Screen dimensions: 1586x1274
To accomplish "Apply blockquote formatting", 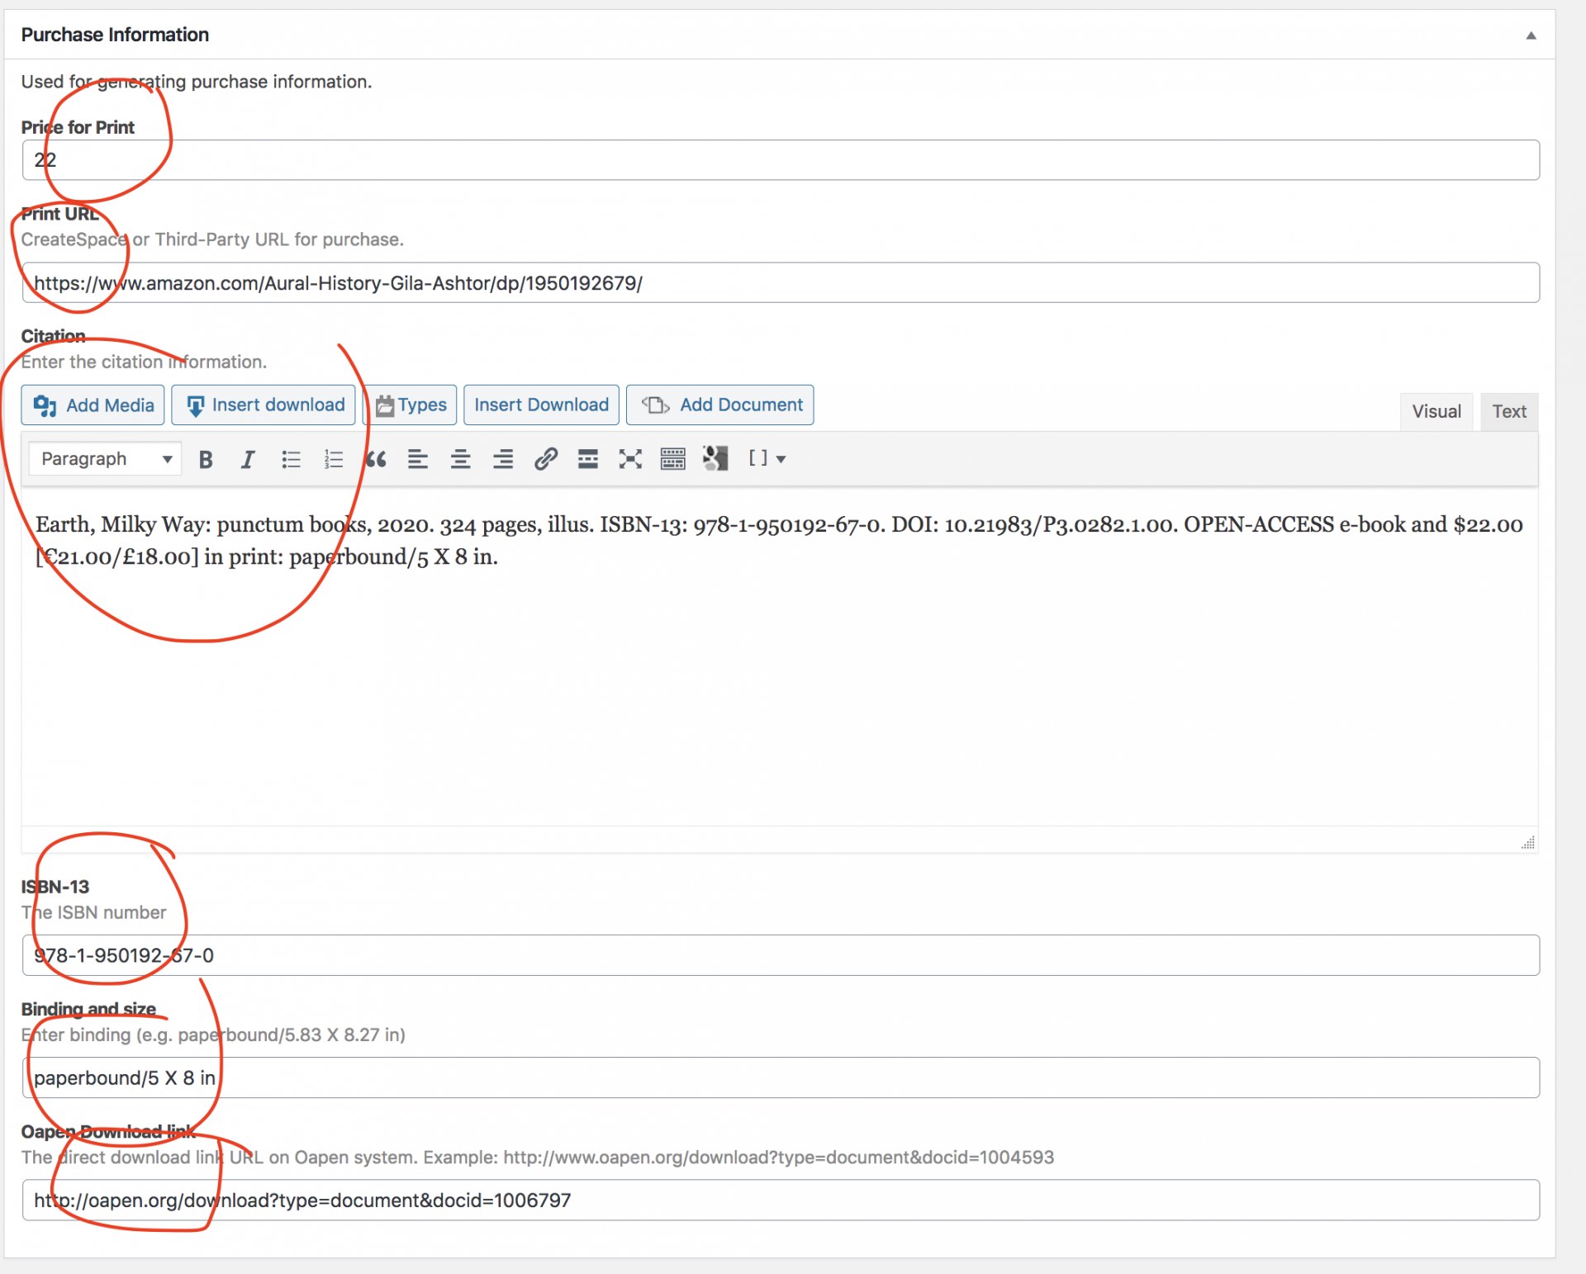I will (377, 459).
